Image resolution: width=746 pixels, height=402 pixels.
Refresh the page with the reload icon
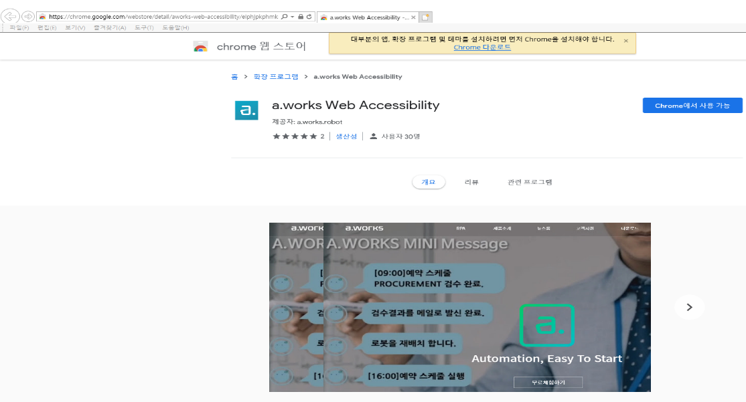click(x=309, y=17)
